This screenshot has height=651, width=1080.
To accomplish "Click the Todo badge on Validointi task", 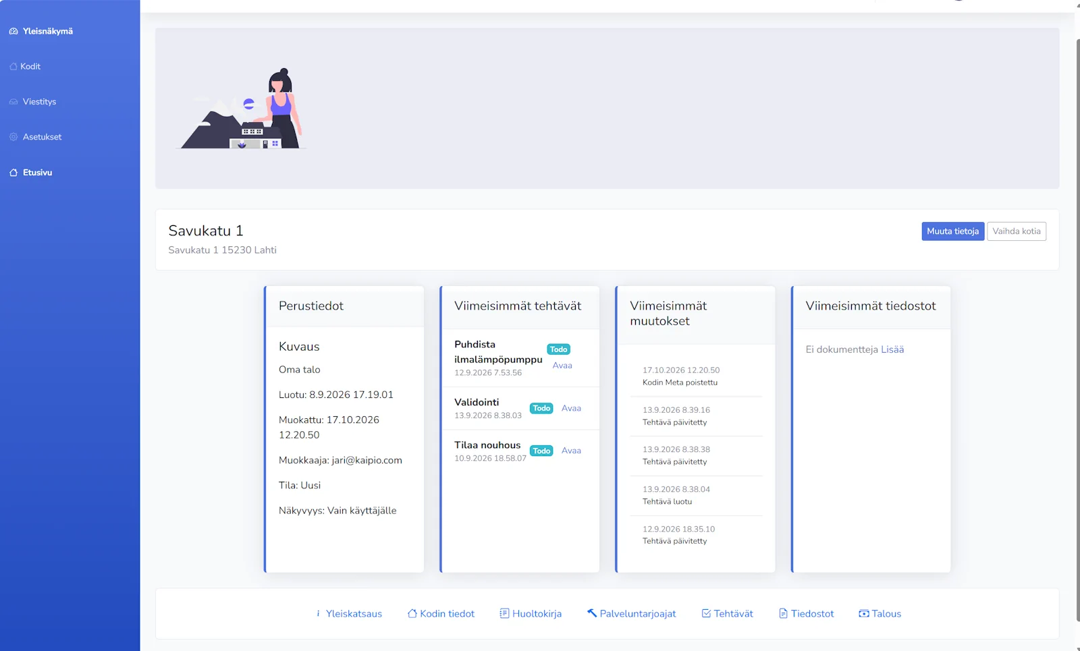I will click(541, 408).
